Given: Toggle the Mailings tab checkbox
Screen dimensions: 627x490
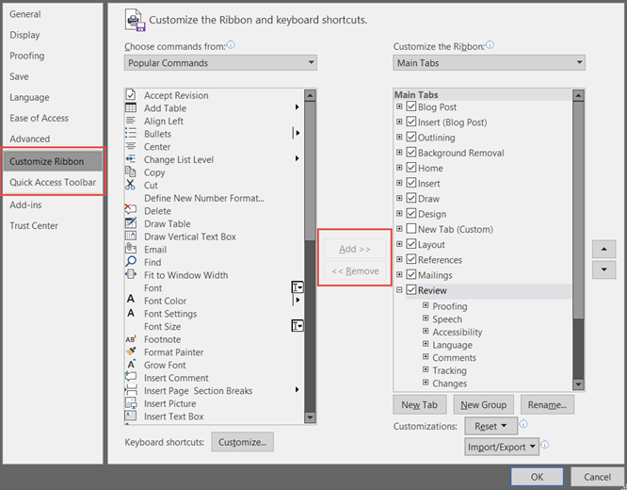Looking at the screenshot, I should [411, 274].
